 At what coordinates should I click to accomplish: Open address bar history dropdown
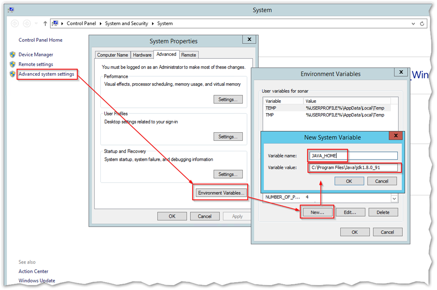click(414, 24)
